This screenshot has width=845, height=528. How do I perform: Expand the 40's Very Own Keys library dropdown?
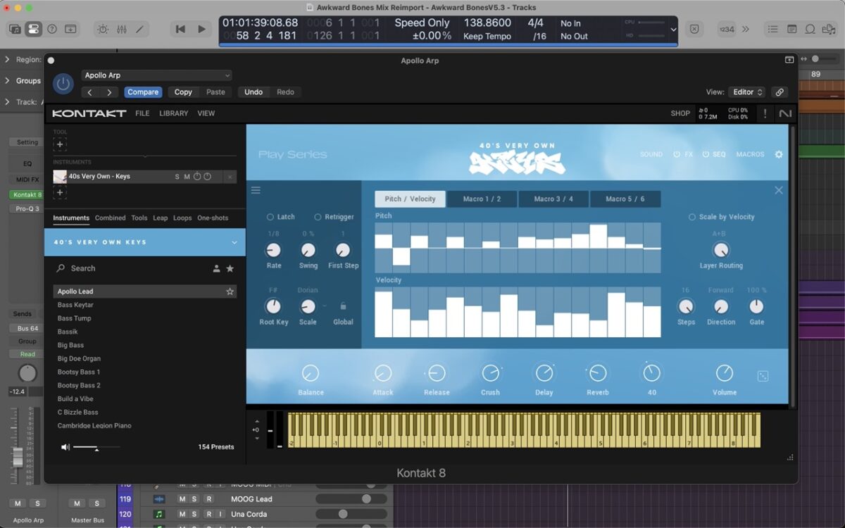[234, 242]
